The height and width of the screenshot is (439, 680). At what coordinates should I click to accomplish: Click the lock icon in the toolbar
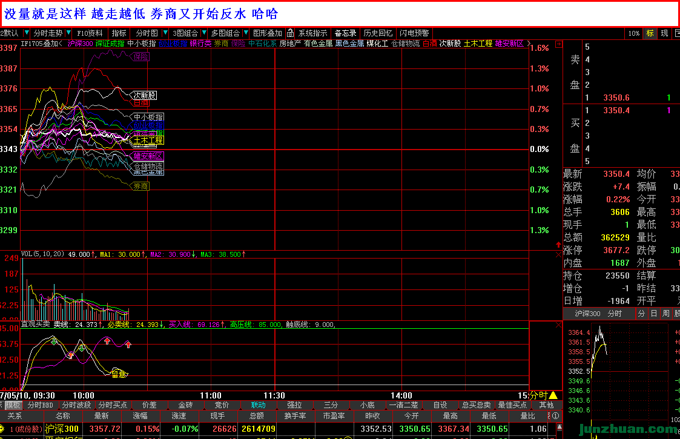point(291,33)
